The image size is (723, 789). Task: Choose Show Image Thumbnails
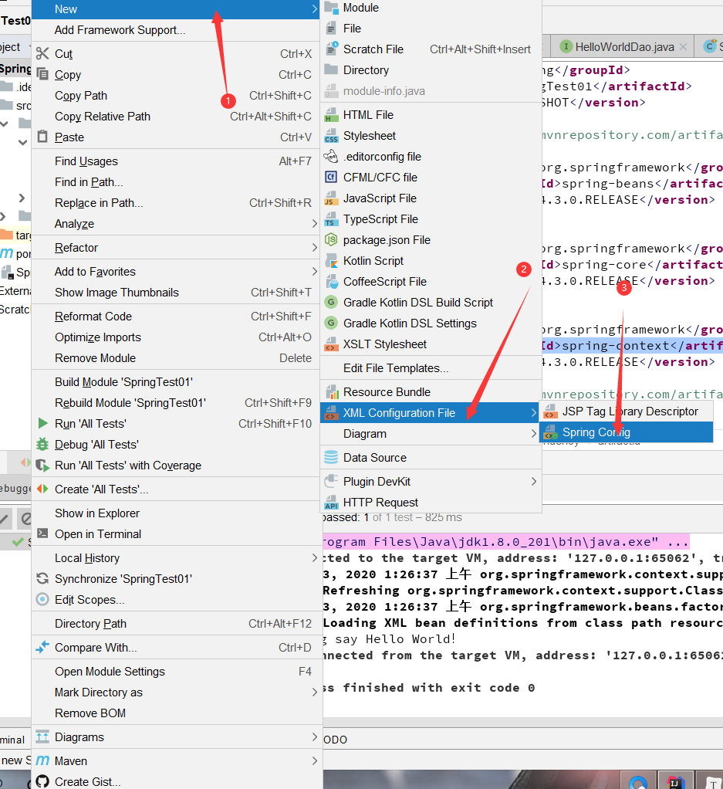[175, 293]
